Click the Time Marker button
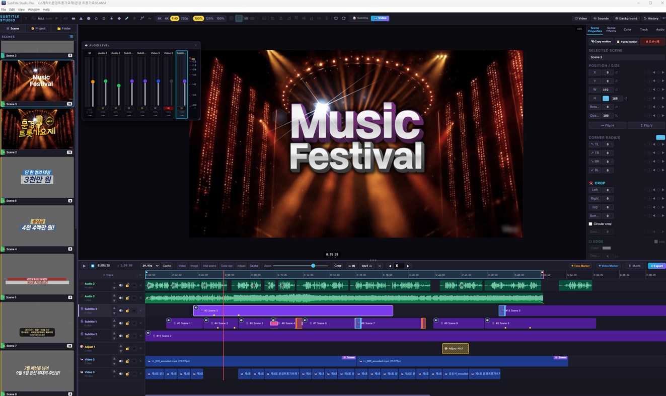 tap(581, 266)
